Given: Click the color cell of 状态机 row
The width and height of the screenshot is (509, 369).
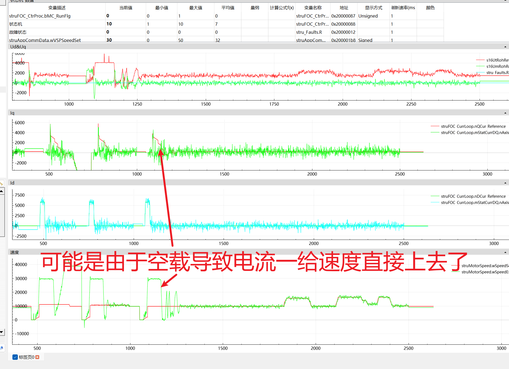Looking at the screenshot, I should (x=430, y=24).
